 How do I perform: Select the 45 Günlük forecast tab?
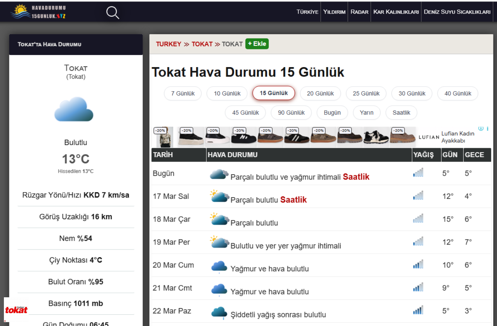click(x=245, y=113)
